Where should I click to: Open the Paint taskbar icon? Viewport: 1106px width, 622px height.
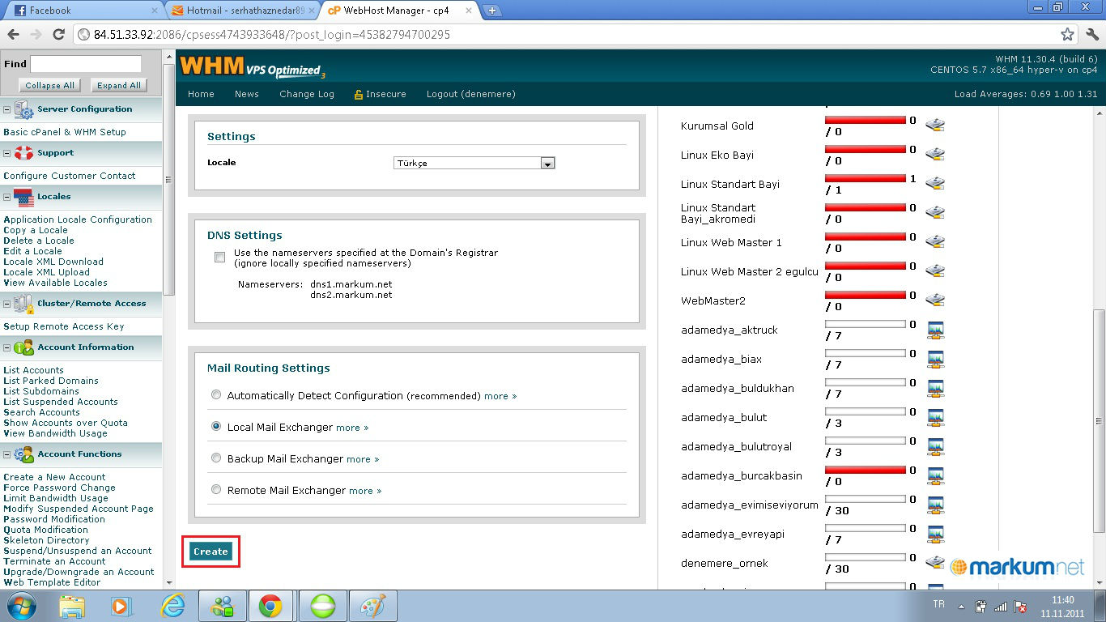tap(373, 606)
